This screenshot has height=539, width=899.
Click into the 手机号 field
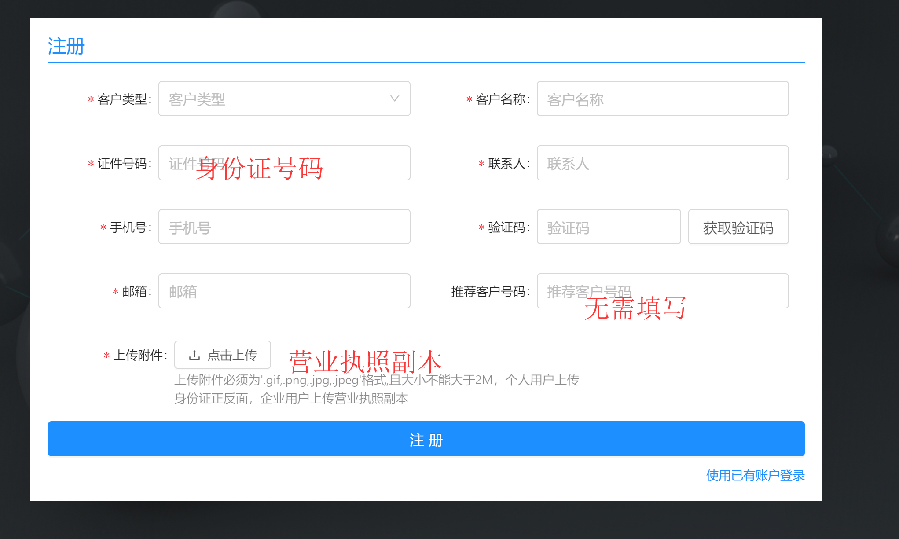click(x=284, y=227)
